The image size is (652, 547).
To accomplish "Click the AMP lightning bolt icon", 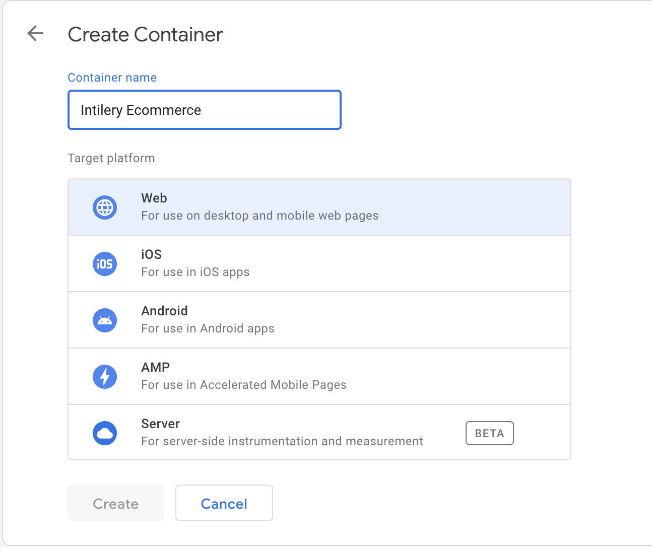I will [105, 377].
